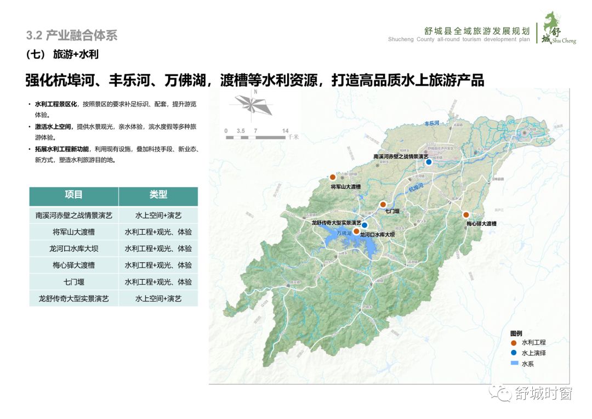Click the 3.2 产业融合体系 section heading
Viewport: 592px width, 419px height.
[72, 36]
